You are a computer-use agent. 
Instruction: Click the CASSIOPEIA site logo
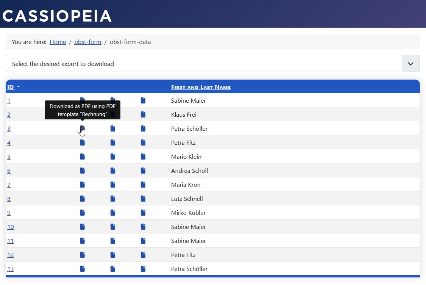pyautogui.click(x=57, y=14)
